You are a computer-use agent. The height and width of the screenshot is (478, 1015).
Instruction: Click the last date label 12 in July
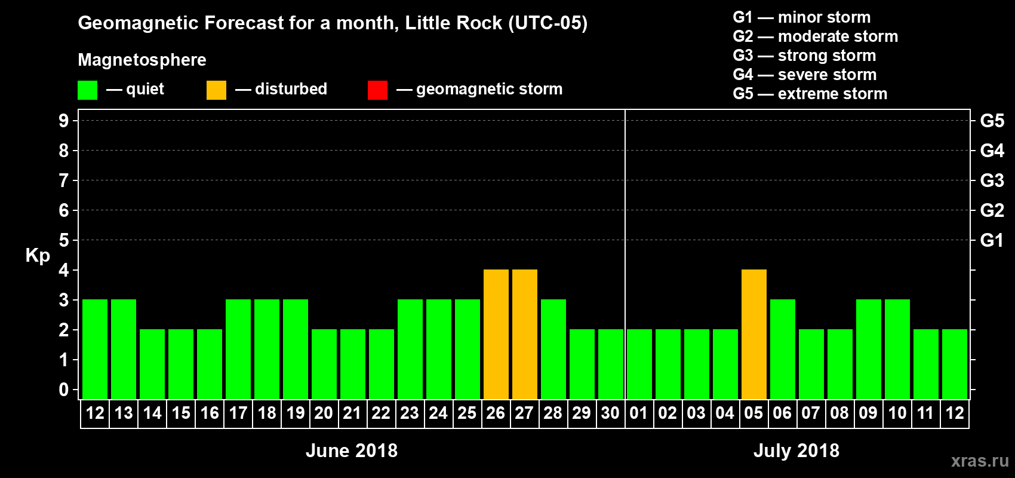(x=955, y=413)
